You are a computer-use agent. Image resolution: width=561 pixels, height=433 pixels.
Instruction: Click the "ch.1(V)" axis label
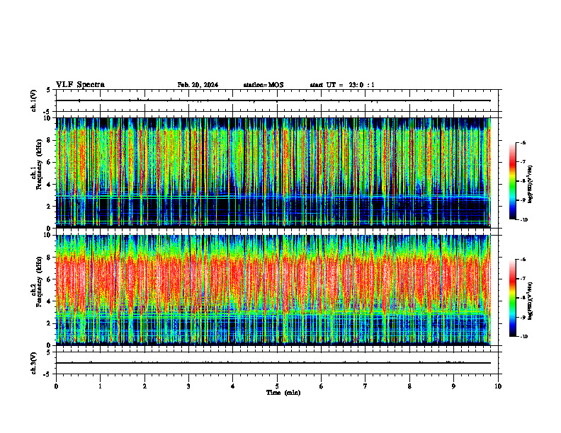point(33,100)
